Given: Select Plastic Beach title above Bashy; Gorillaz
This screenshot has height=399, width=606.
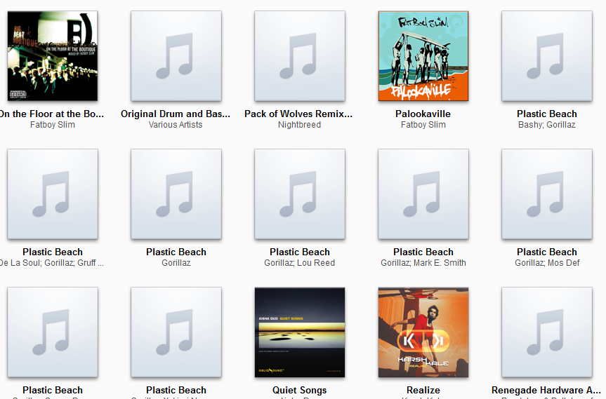Looking at the screenshot, I should click(x=547, y=114).
